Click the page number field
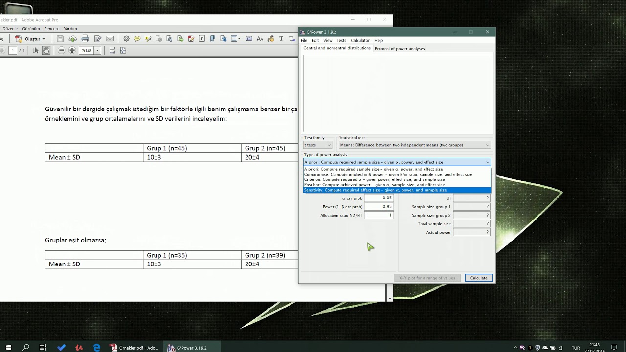 [13, 50]
